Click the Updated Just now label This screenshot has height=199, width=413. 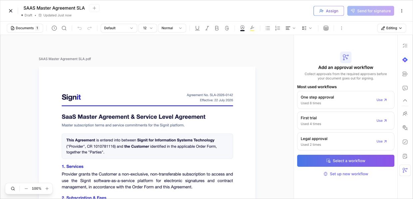[x=57, y=15]
